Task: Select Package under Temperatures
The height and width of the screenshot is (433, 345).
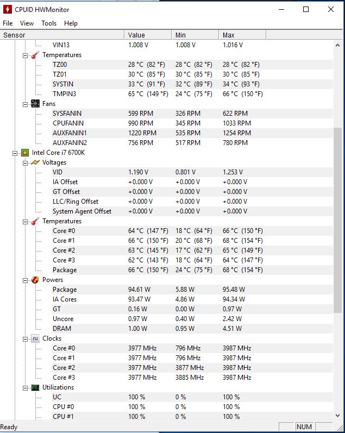Action: 192,270
